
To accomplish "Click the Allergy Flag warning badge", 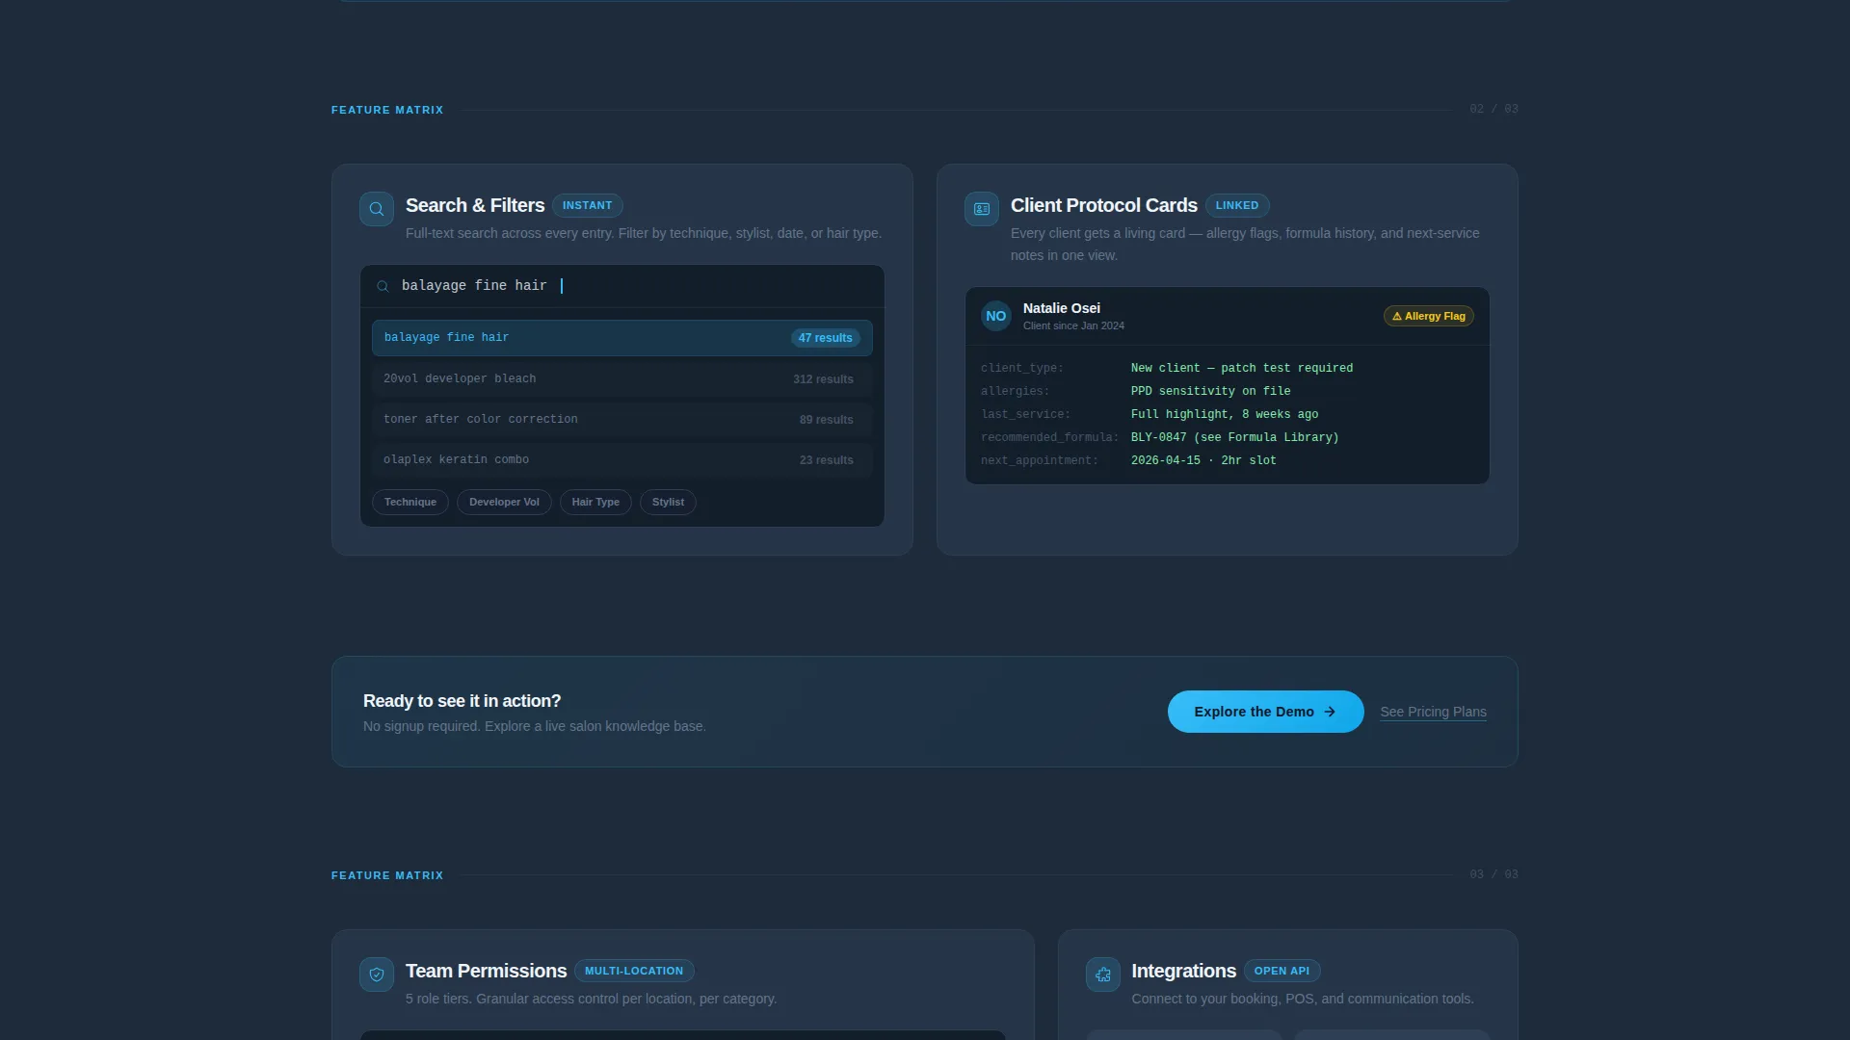I will tap(1429, 316).
